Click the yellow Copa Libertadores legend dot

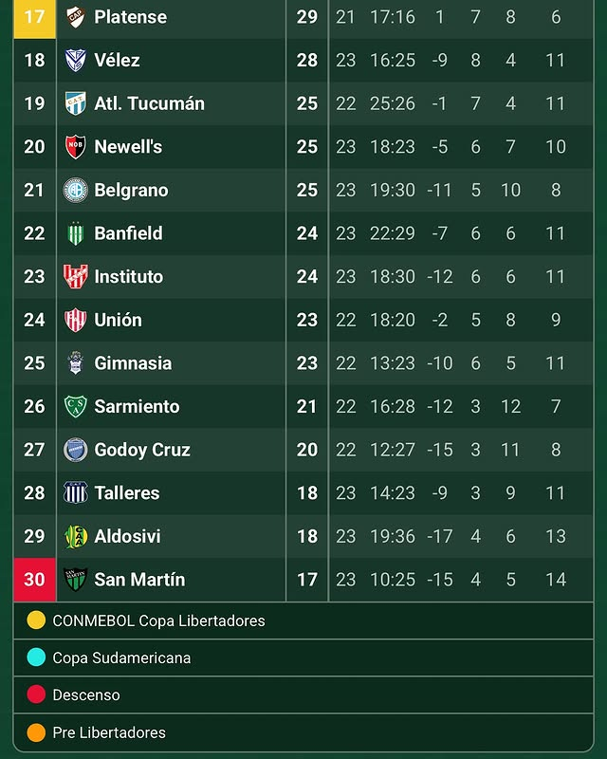[36, 620]
